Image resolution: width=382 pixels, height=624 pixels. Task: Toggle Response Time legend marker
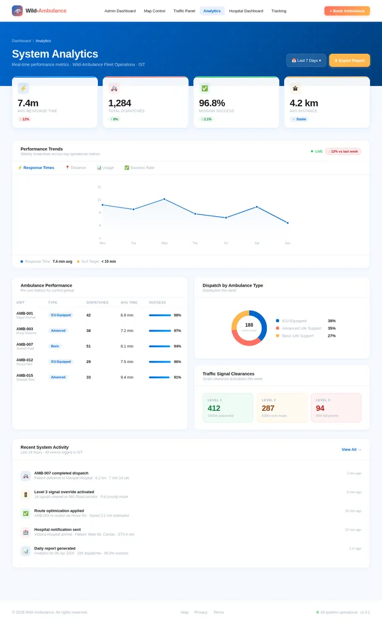pos(21,262)
